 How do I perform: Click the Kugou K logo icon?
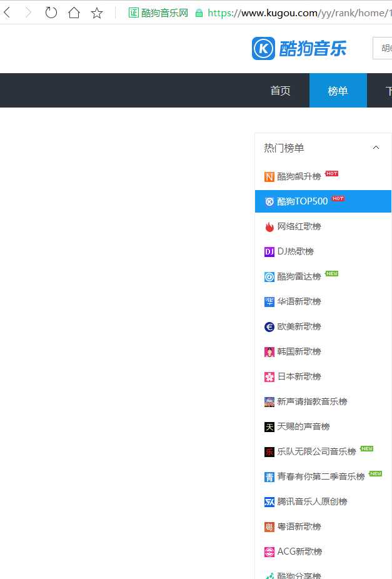coord(263,48)
